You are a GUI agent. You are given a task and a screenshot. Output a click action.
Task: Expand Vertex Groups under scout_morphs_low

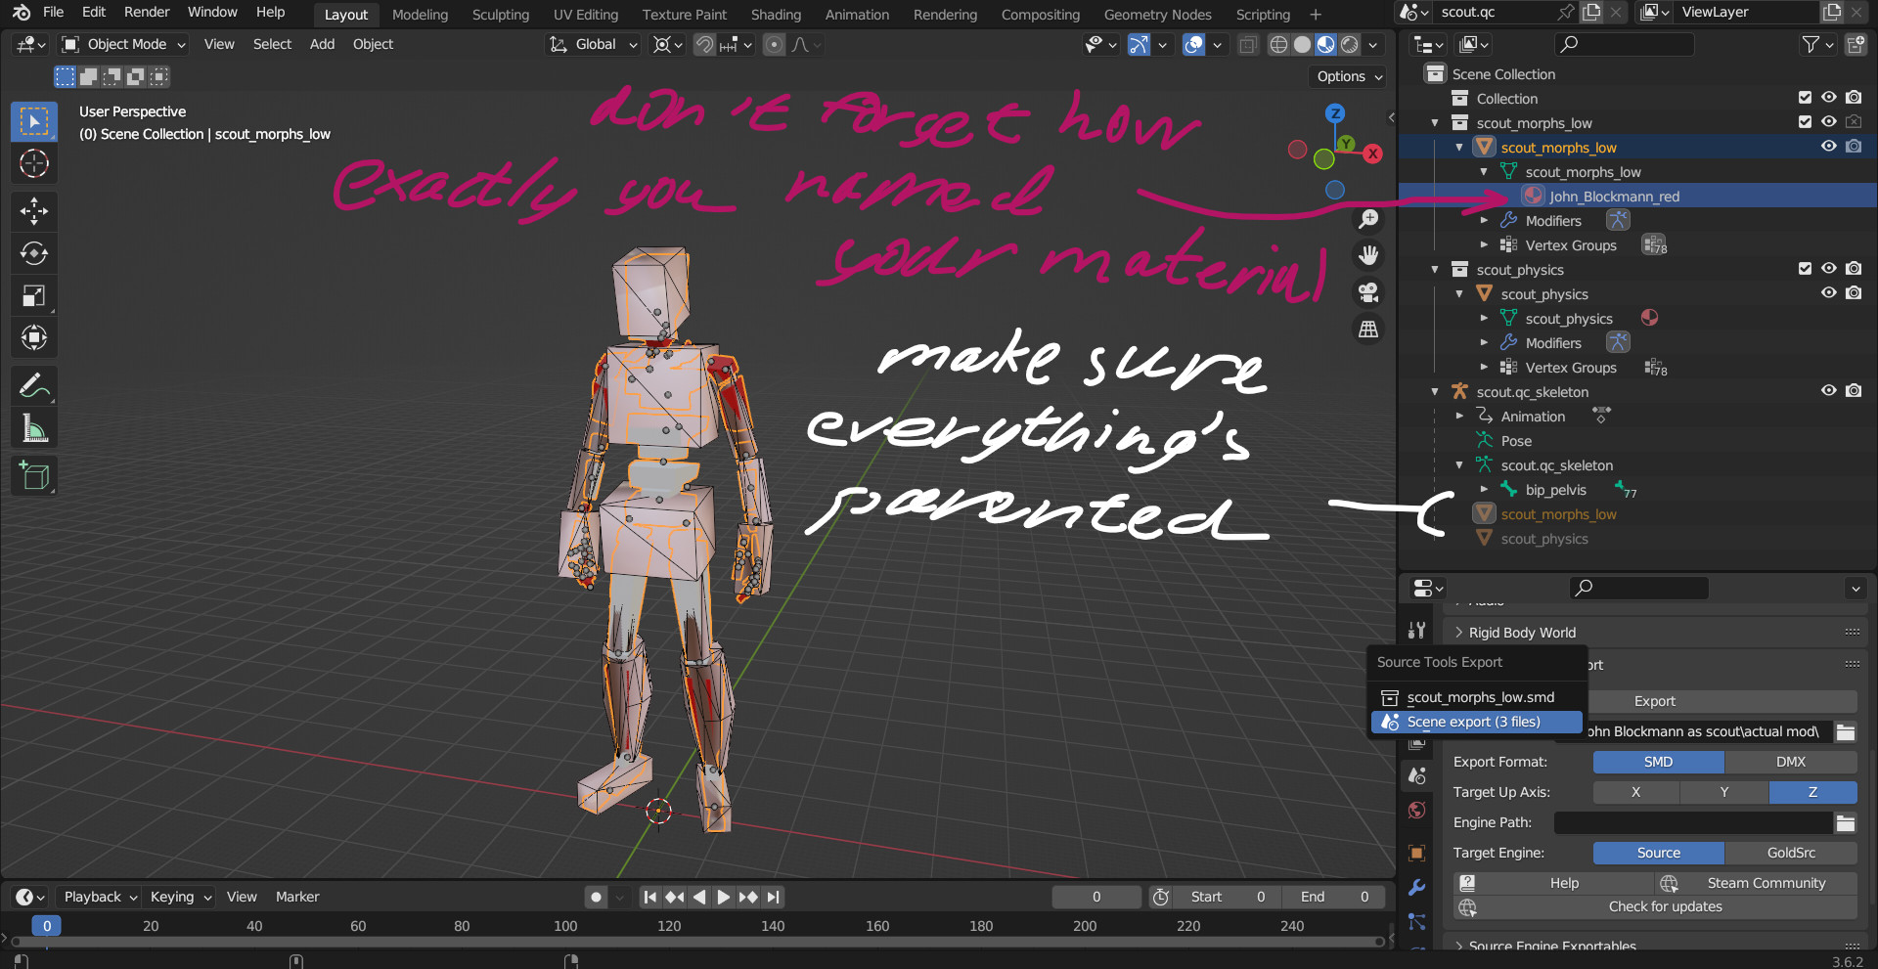pyautogui.click(x=1484, y=244)
